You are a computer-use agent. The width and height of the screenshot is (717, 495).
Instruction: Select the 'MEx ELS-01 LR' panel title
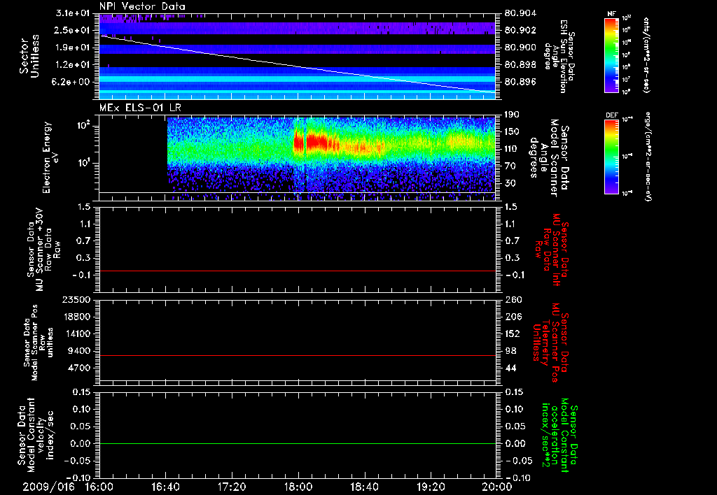(140, 108)
